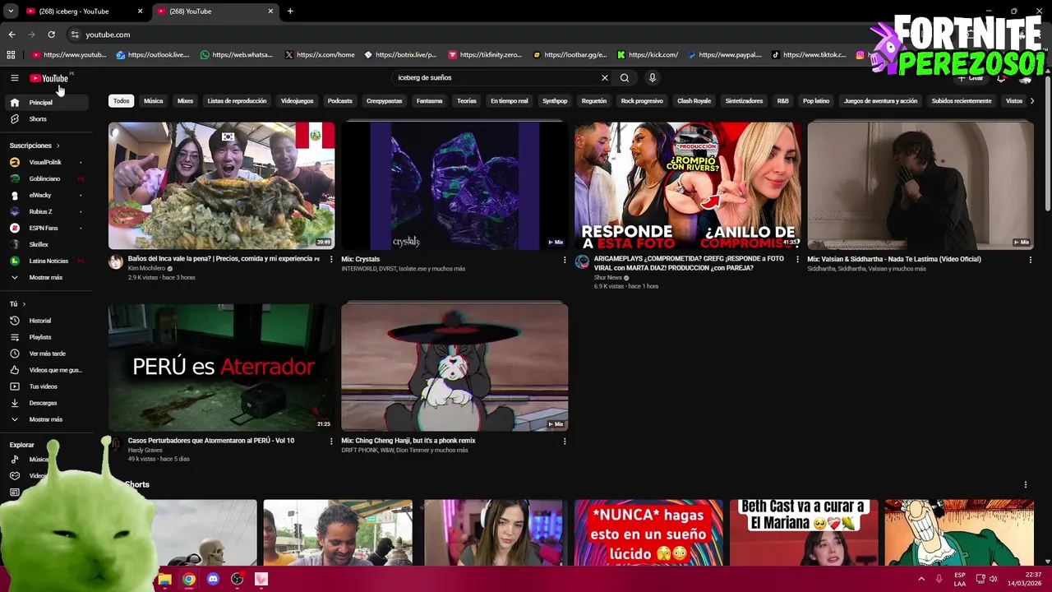Open File Explorer from the taskbar
Image resolution: width=1052 pixels, height=592 pixels.
(164, 579)
